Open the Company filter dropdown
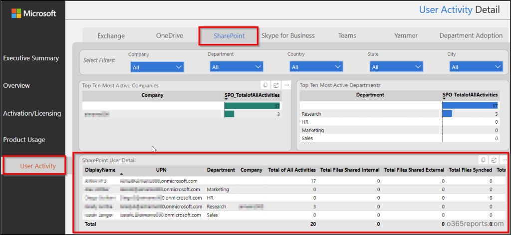 (x=157, y=67)
